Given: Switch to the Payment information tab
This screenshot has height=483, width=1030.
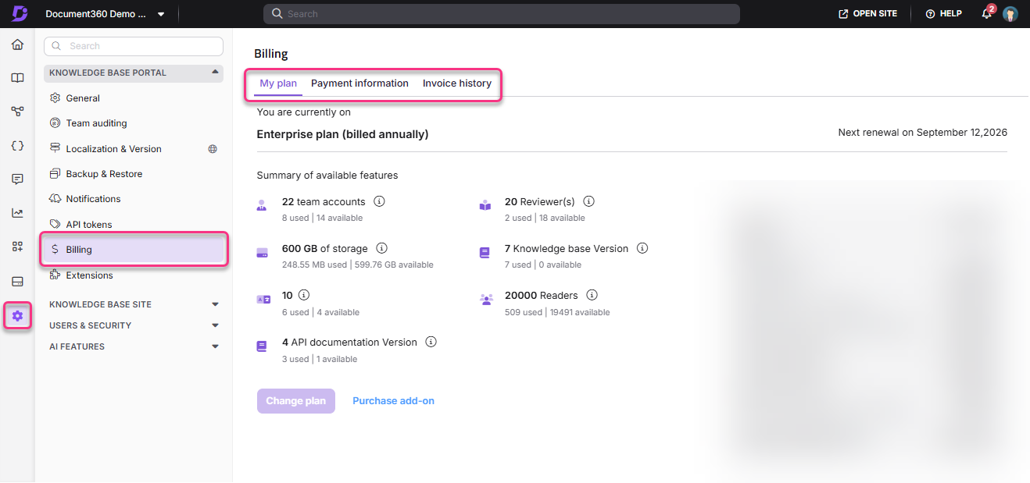Looking at the screenshot, I should click(x=359, y=83).
